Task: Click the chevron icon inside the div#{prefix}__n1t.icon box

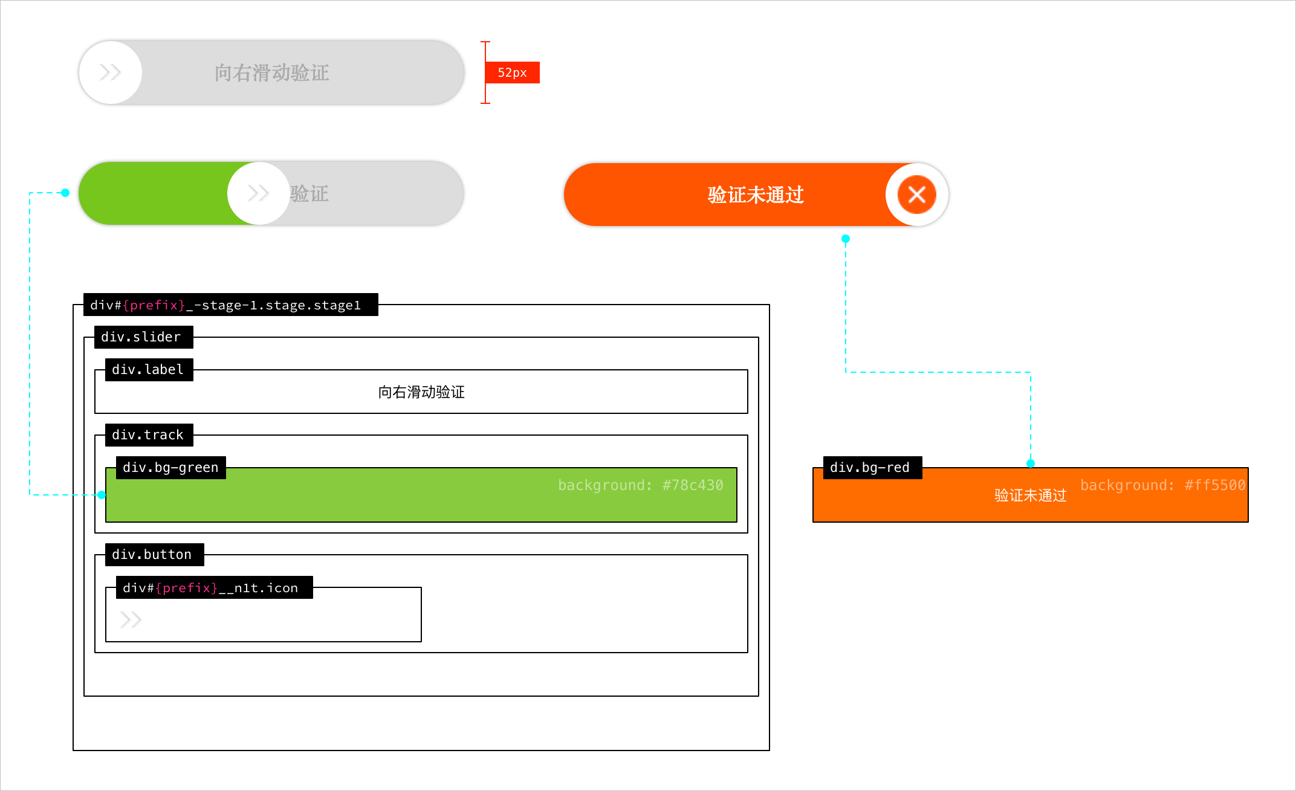Action: (131, 619)
